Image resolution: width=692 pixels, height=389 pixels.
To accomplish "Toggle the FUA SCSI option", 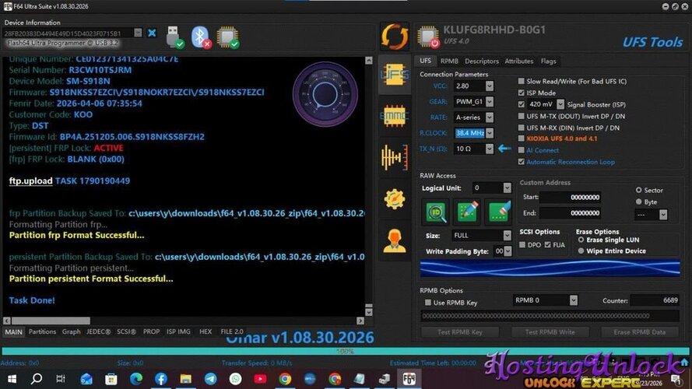I will 548,245.
